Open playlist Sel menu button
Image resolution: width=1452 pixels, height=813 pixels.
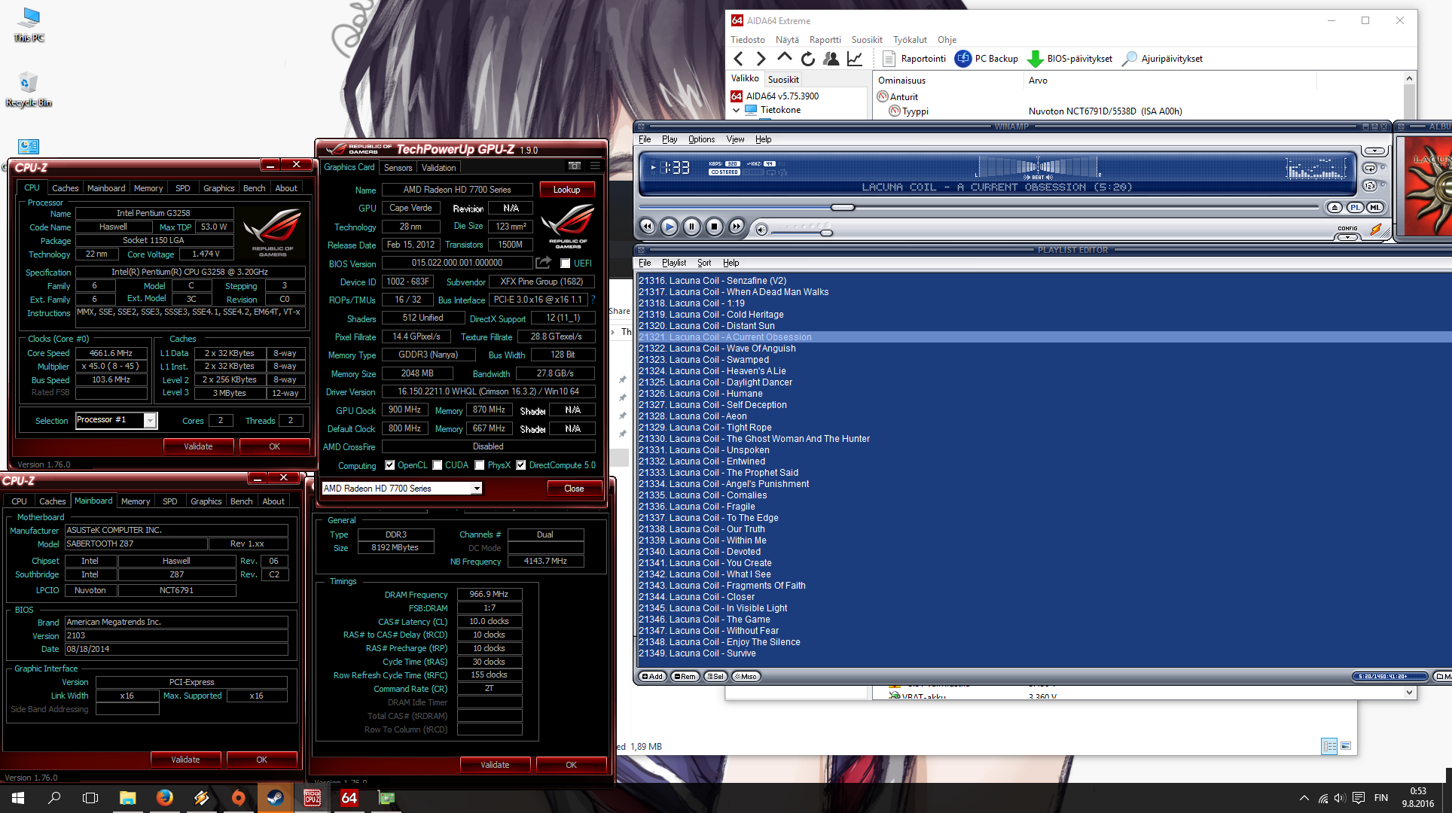715,676
